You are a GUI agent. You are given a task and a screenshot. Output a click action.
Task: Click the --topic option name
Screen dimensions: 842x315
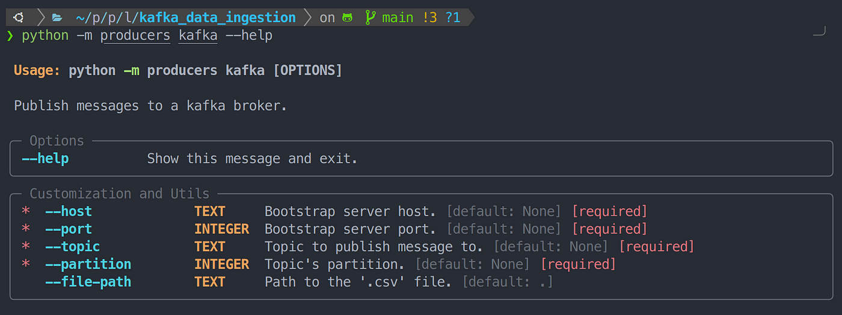pos(73,246)
